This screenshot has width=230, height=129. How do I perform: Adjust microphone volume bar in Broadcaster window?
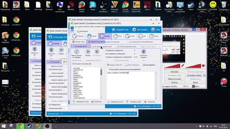pyautogui.click(x=172, y=66)
